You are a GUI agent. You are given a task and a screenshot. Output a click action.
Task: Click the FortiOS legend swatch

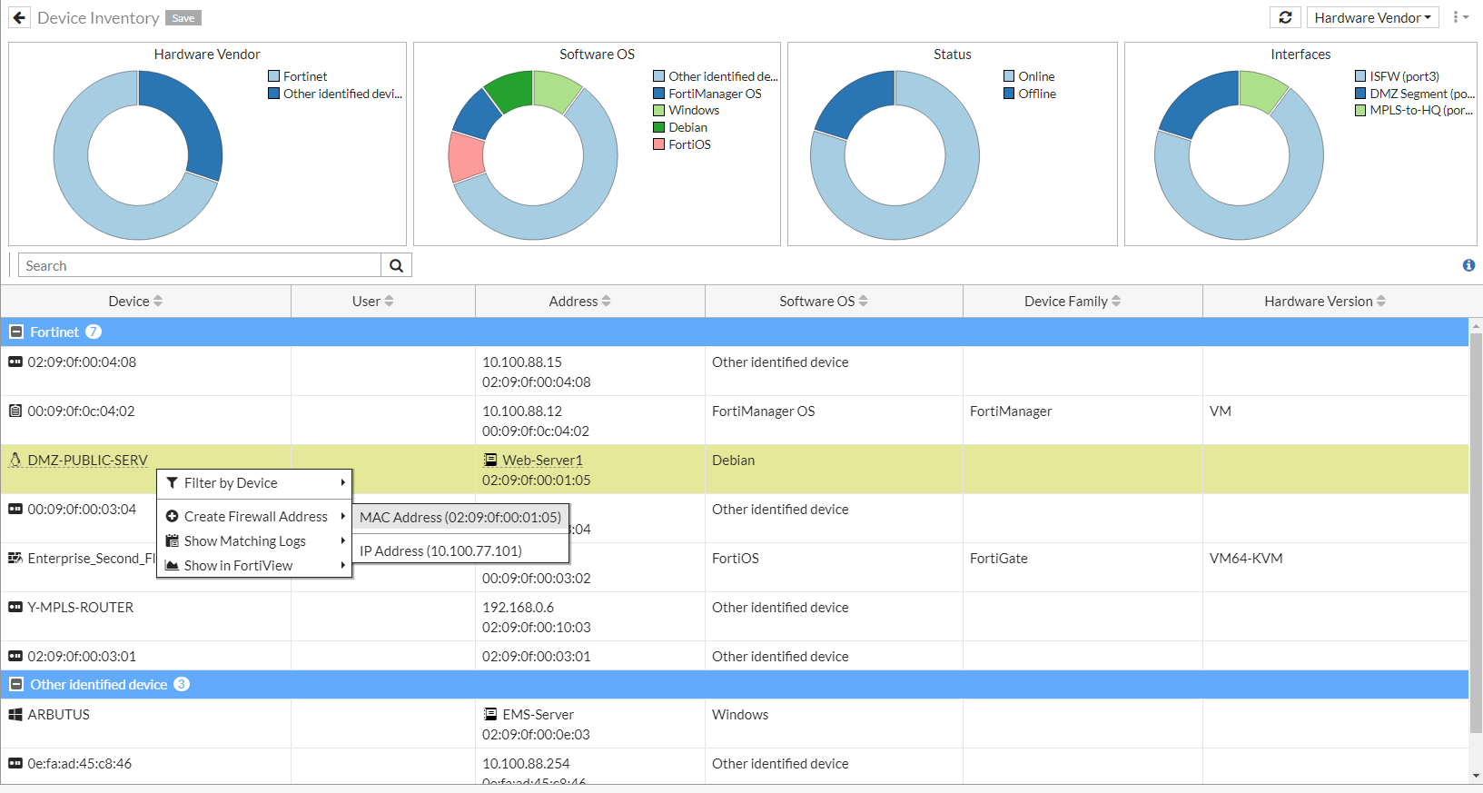click(659, 144)
